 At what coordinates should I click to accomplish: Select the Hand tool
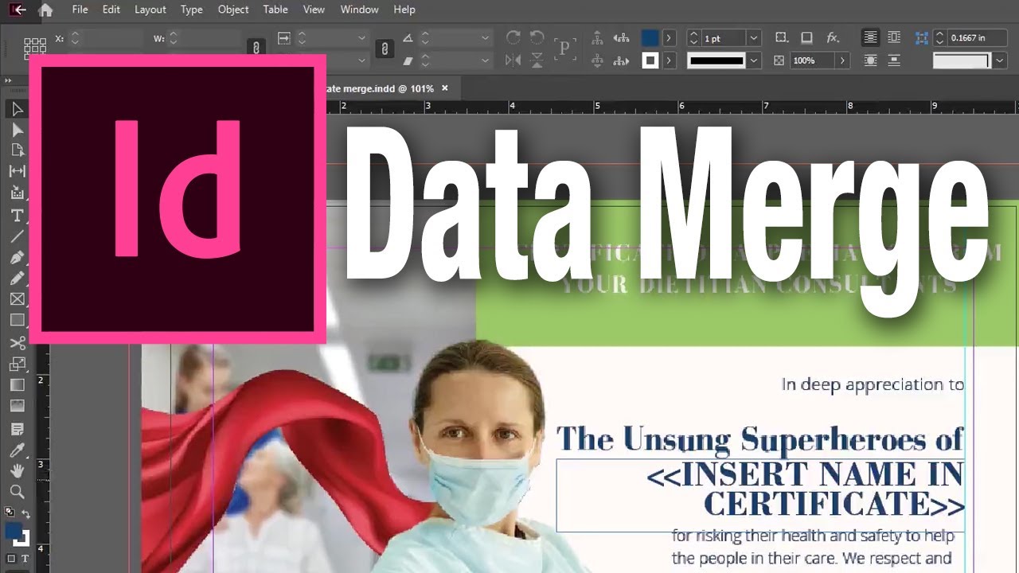click(x=17, y=470)
